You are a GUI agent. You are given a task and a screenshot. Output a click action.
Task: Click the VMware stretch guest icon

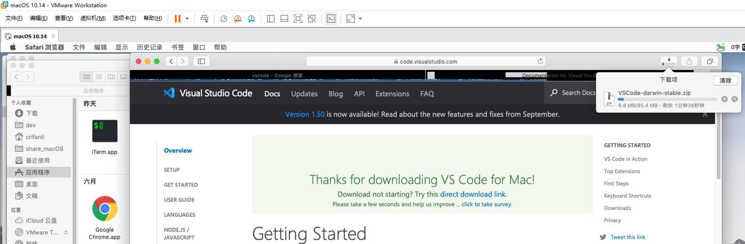[x=350, y=18]
